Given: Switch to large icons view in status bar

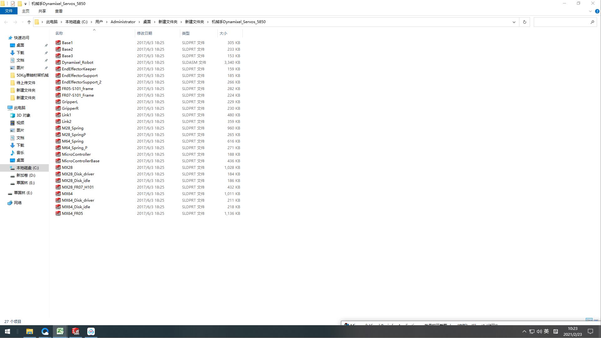Looking at the screenshot, I should click(596, 321).
